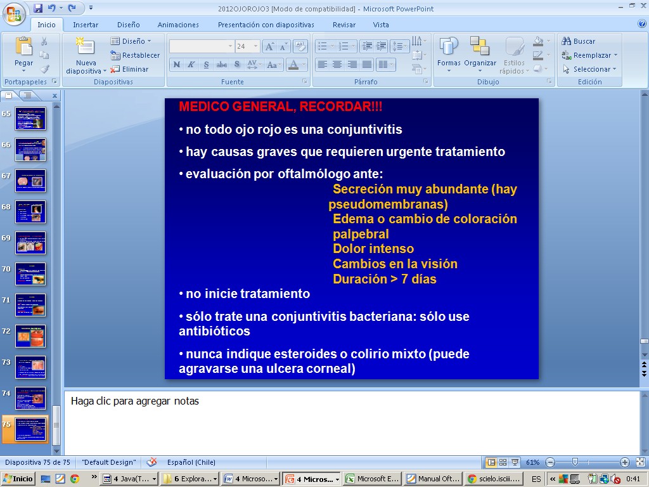Click the Office button
This screenshot has width=649, height=487.
pyautogui.click(x=14, y=13)
